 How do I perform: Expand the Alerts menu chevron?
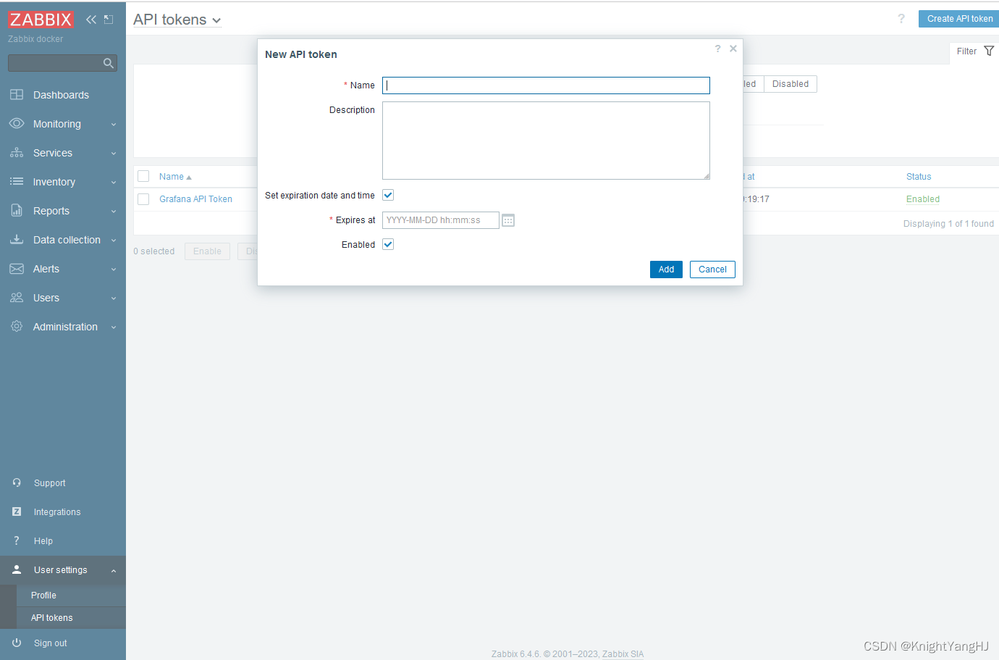coord(114,270)
